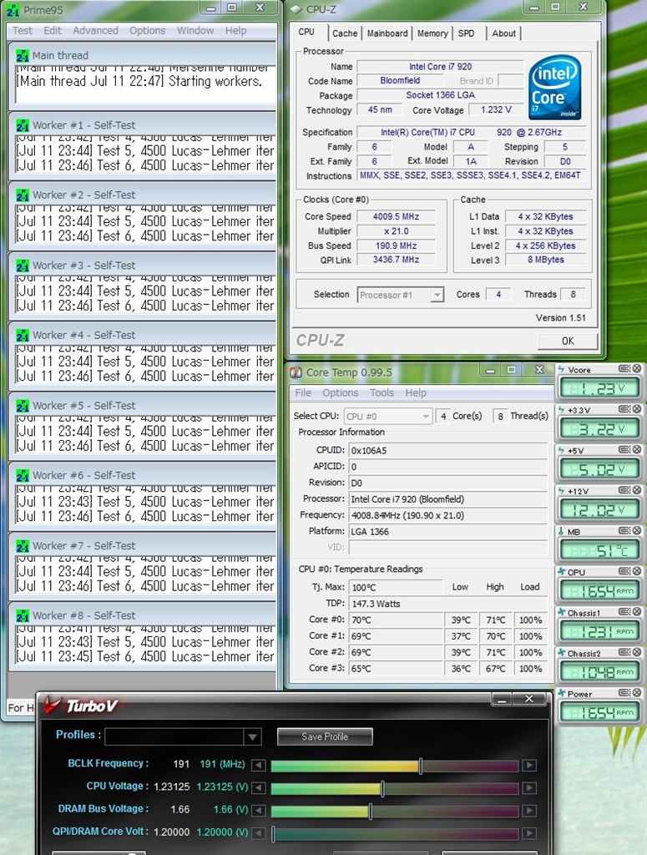Click the QPI/DRAM Core Volt slider track
Screen dimensions: 647x855
click(394, 833)
